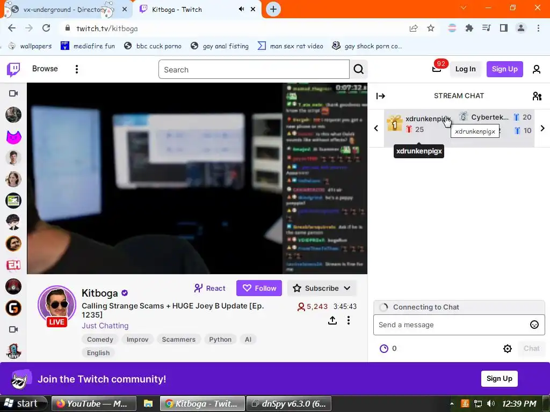Viewport: 550px width, 412px height.
Task: Toggle the browser side panel
Action: coord(504,28)
